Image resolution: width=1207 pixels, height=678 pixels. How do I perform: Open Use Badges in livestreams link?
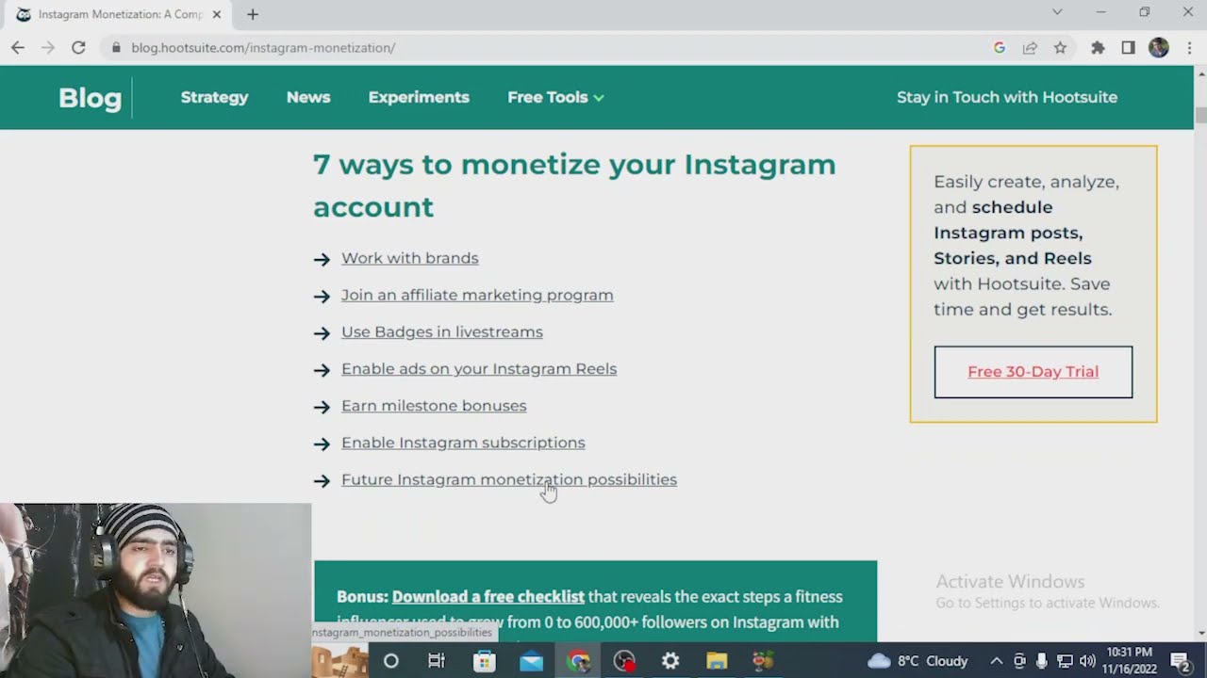click(441, 331)
